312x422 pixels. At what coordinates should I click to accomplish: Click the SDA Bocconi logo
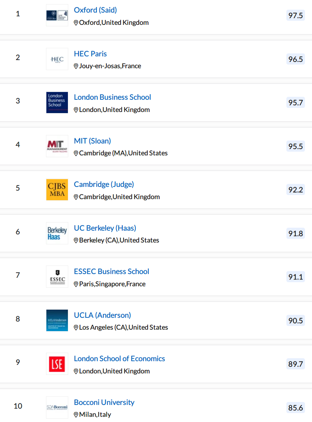pos(57,408)
